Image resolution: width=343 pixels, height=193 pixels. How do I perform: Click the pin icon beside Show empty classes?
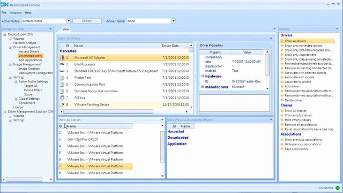[x=282, y=115]
